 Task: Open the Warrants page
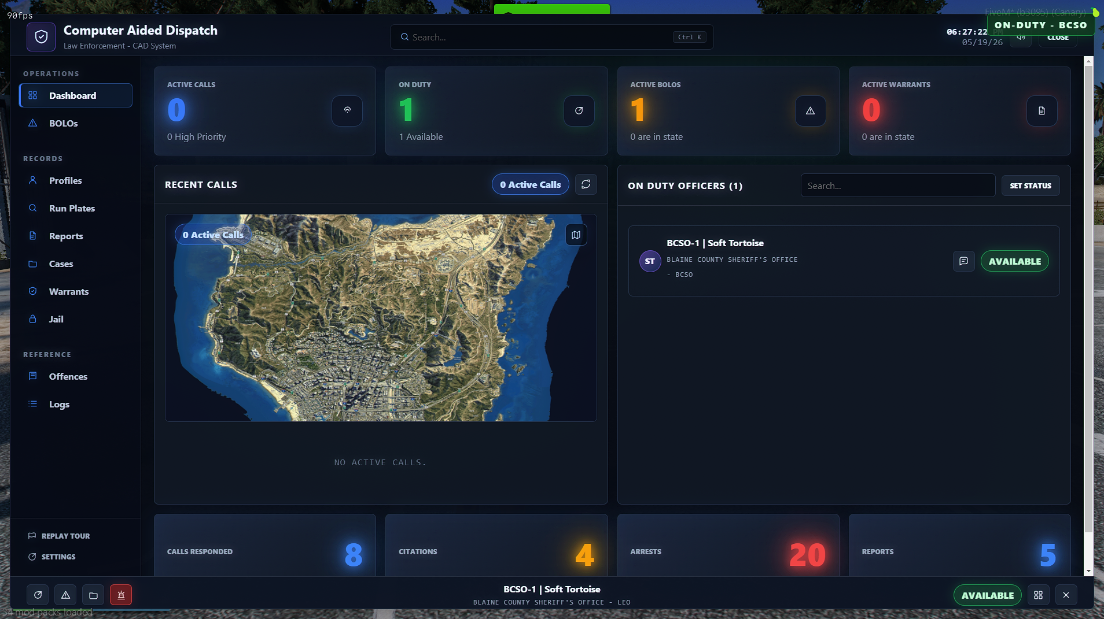tap(76, 291)
